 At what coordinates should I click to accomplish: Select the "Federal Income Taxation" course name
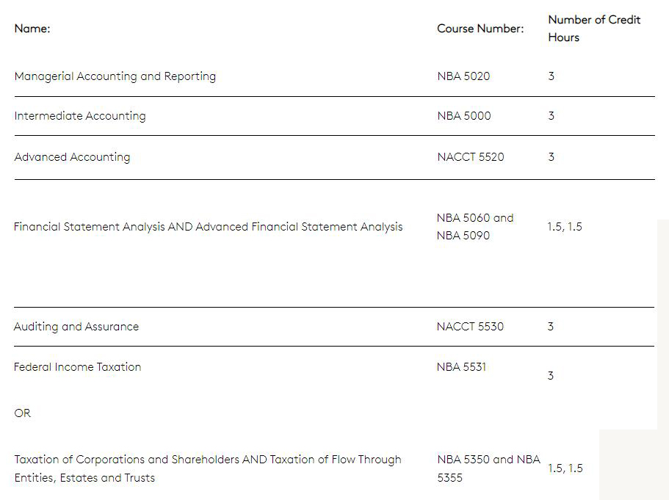77,367
